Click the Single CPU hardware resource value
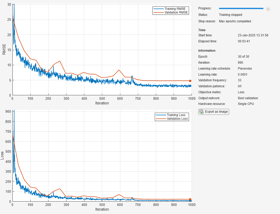The height and width of the screenshot is (214, 280). [246, 104]
